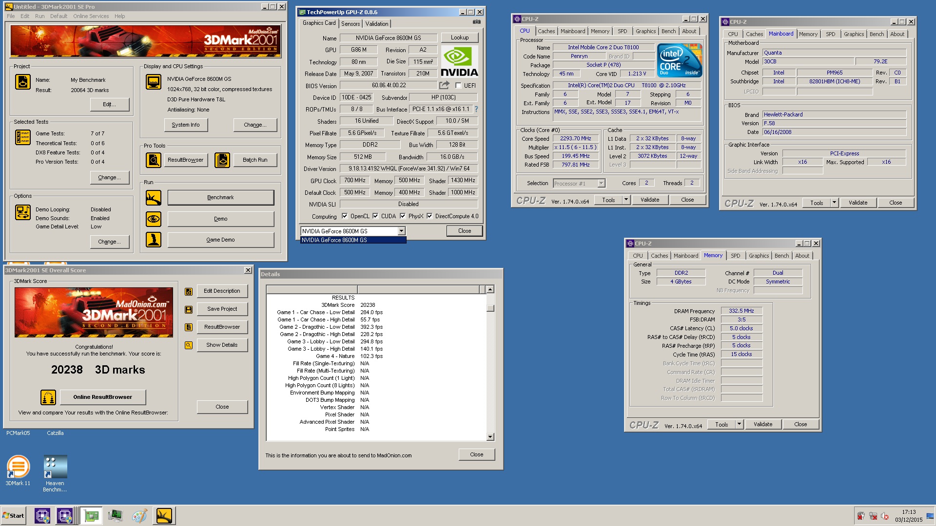Click the System Info button

click(x=186, y=125)
